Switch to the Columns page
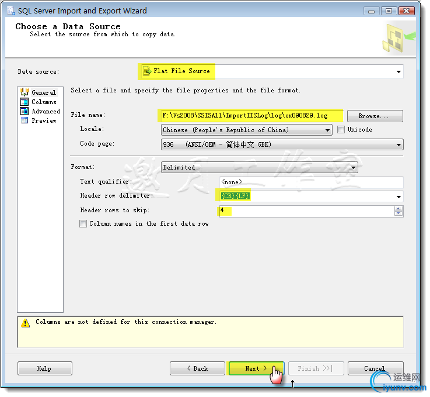The width and height of the screenshot is (430, 397). click(44, 102)
